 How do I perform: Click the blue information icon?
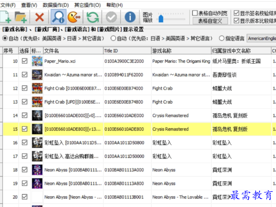130,17
